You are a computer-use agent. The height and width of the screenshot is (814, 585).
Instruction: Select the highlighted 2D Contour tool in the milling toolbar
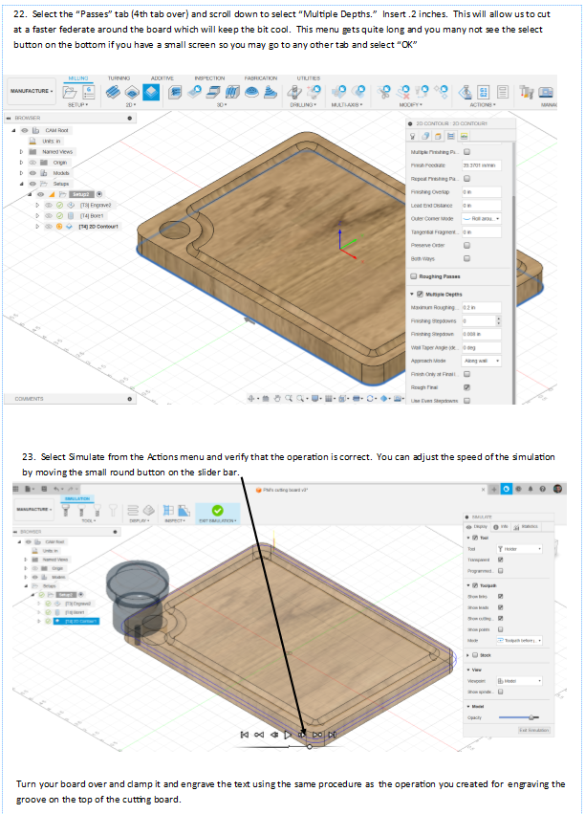coord(151,92)
